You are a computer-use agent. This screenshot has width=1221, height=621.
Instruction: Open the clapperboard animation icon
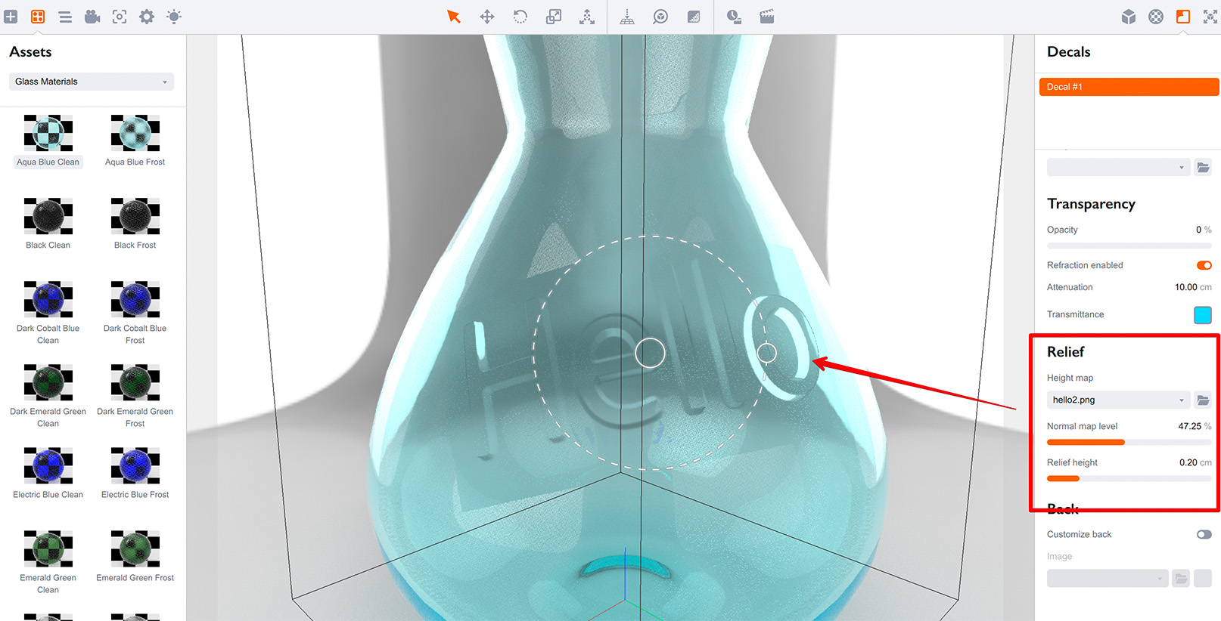[766, 17]
